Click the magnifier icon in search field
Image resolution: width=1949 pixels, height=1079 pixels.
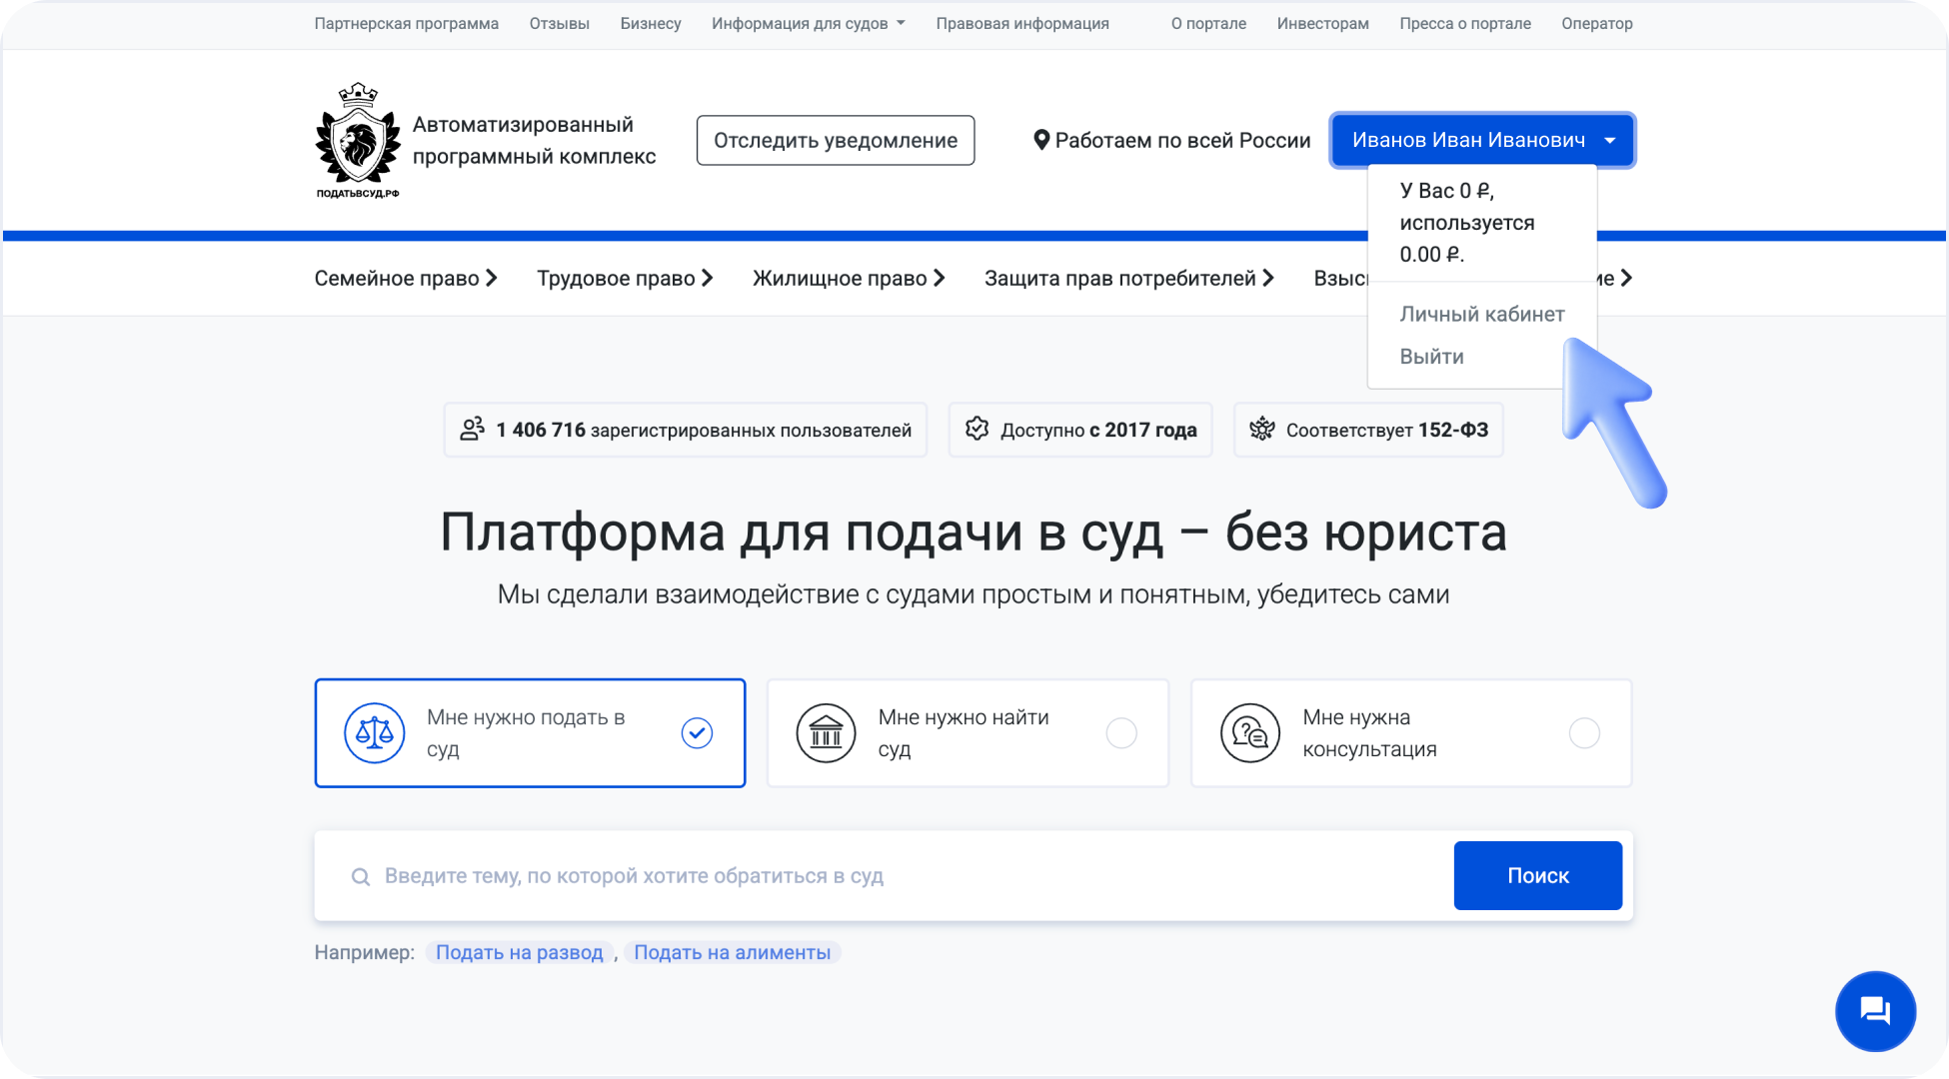click(x=361, y=876)
